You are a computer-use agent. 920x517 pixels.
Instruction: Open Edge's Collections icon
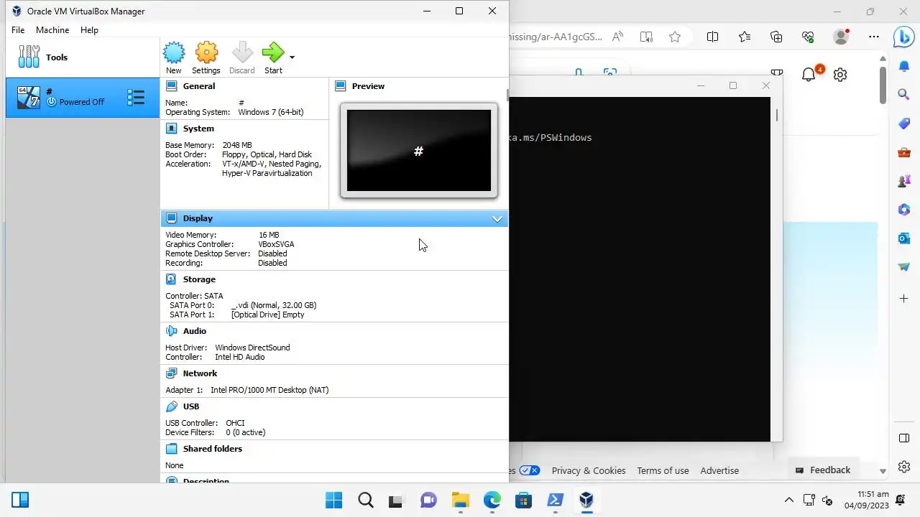tap(776, 37)
